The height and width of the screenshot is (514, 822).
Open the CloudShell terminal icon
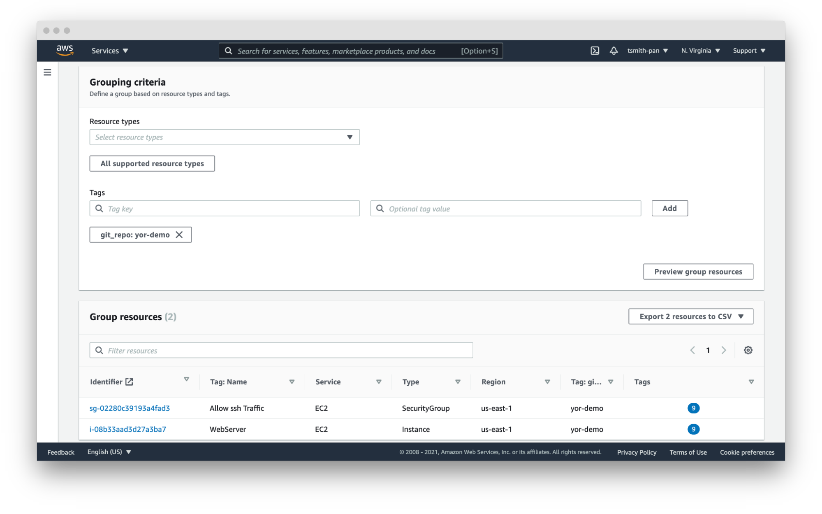pos(595,51)
